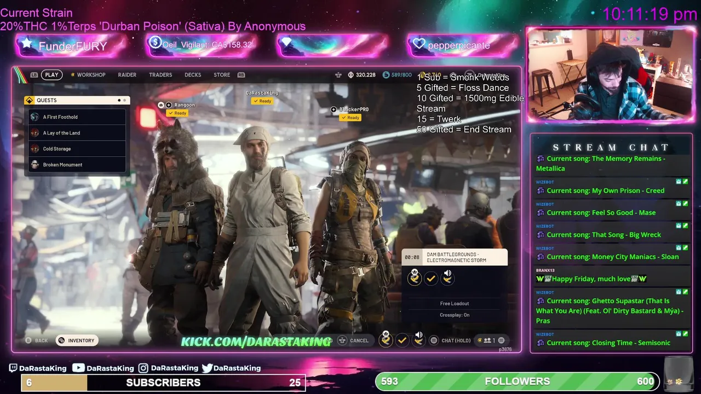The image size is (701, 394).
Task: Click the BACK button
Action: coord(37,340)
